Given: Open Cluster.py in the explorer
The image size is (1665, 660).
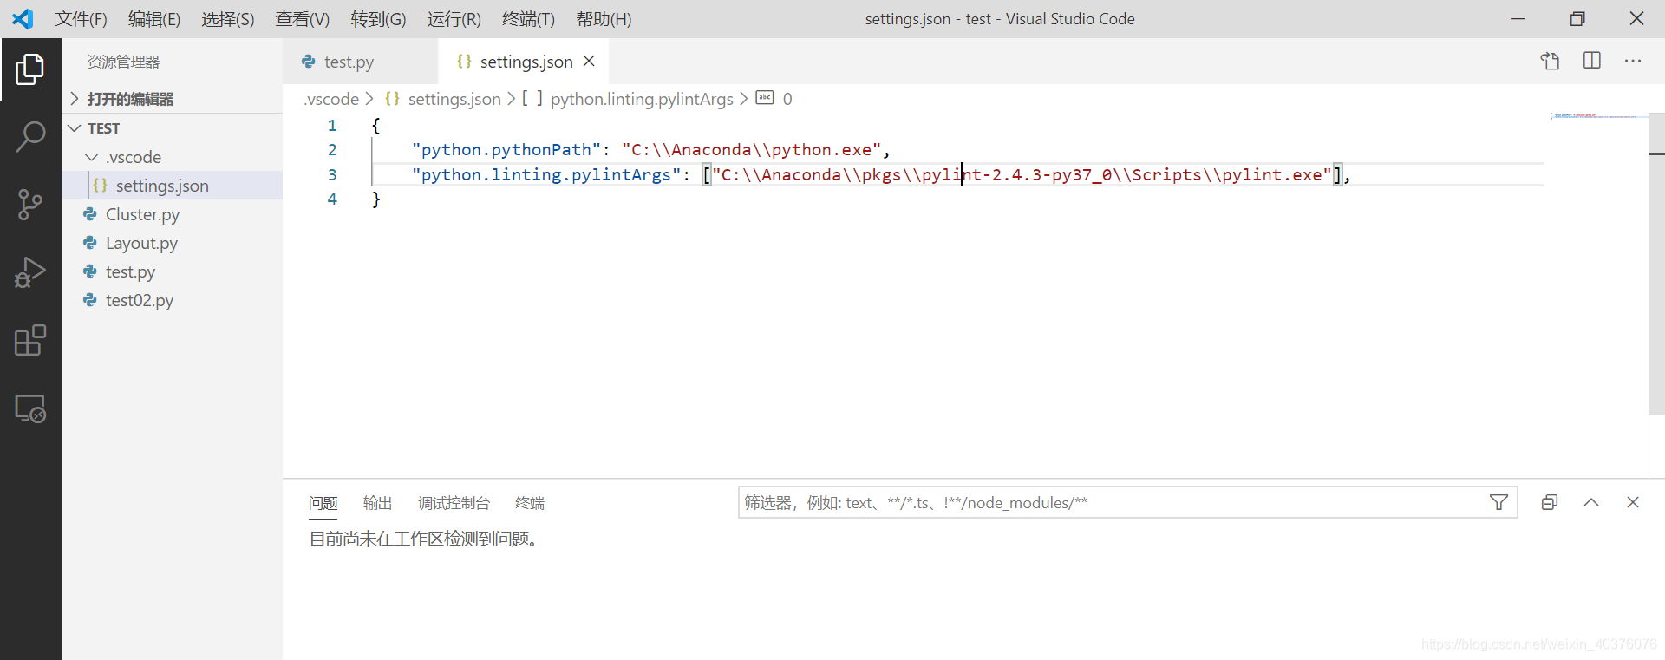Looking at the screenshot, I should (172, 214).
